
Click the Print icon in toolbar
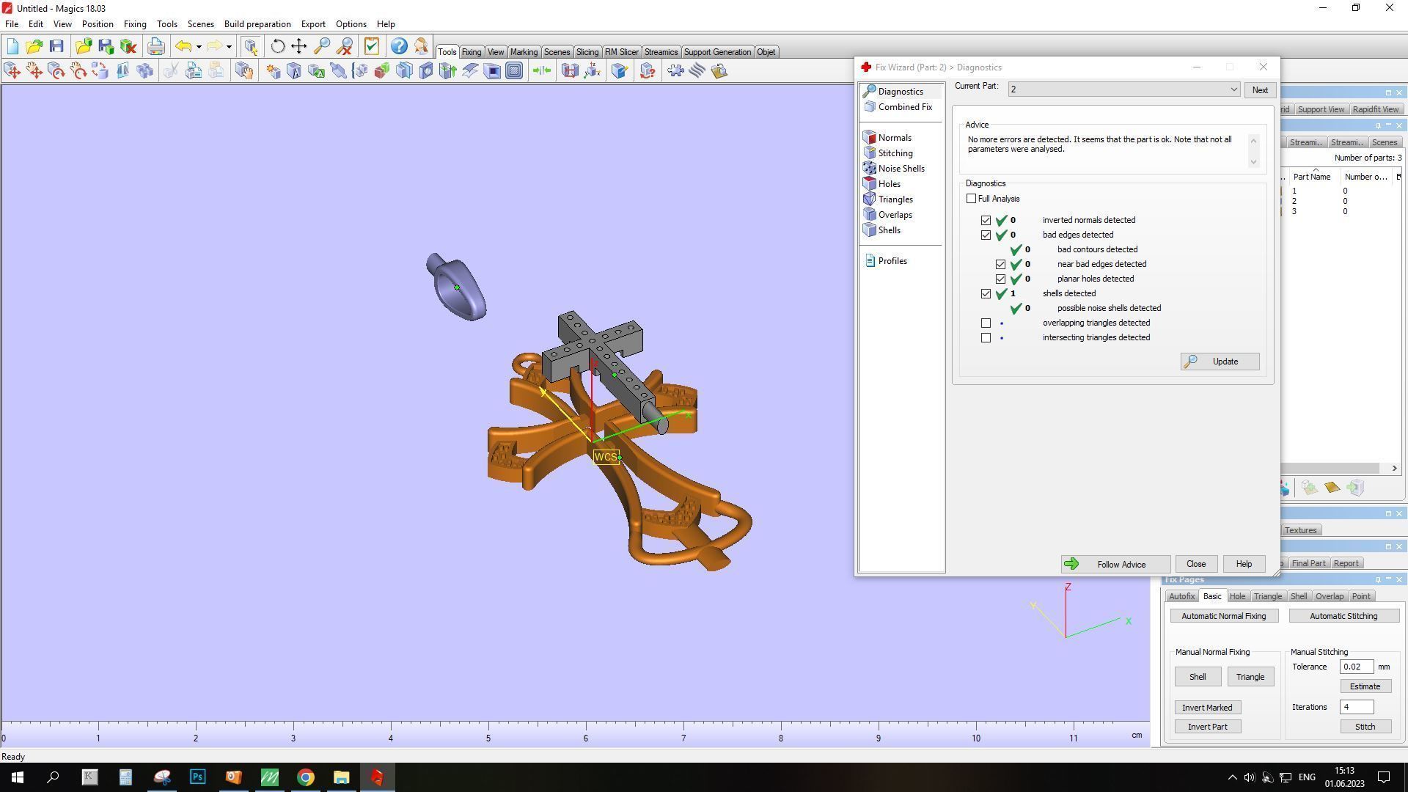[155, 47]
